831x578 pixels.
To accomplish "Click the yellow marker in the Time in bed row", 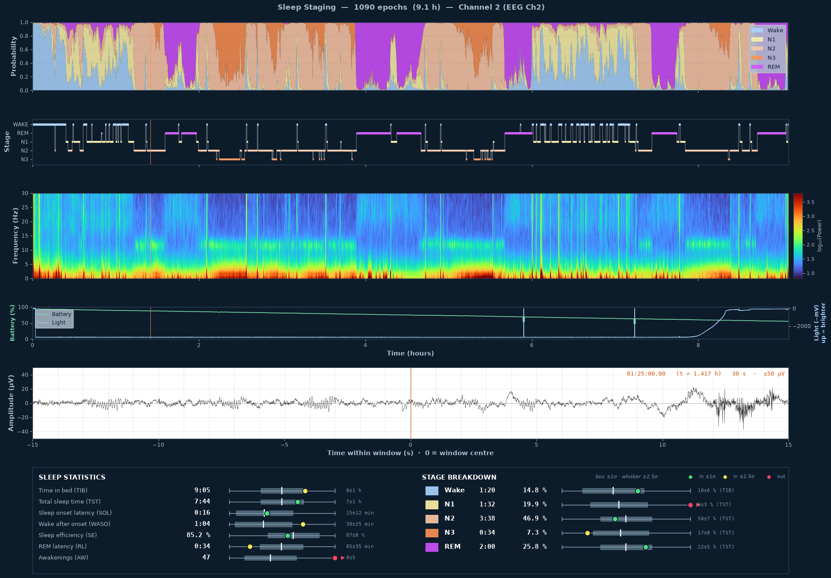I will tap(305, 491).
